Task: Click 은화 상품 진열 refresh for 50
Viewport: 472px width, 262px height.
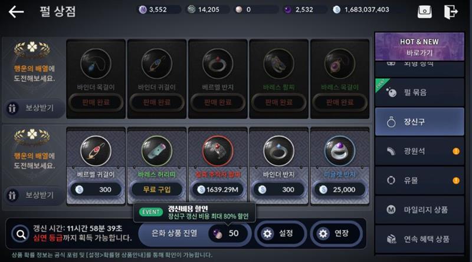Action: point(195,234)
